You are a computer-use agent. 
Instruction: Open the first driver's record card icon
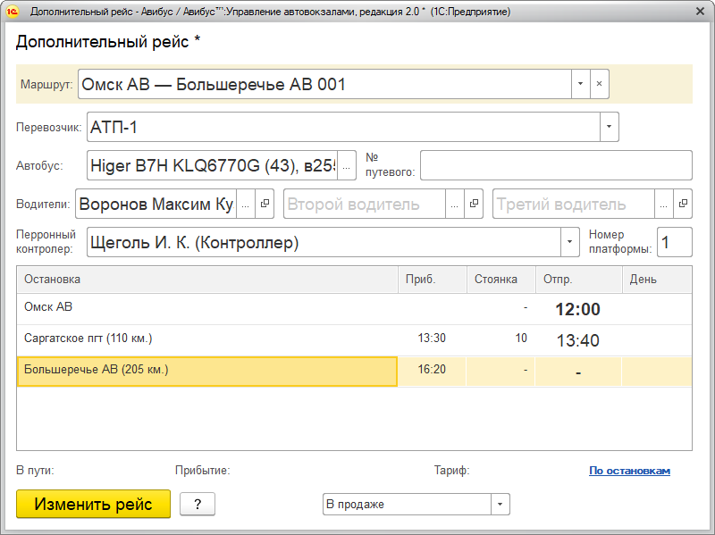[265, 204]
